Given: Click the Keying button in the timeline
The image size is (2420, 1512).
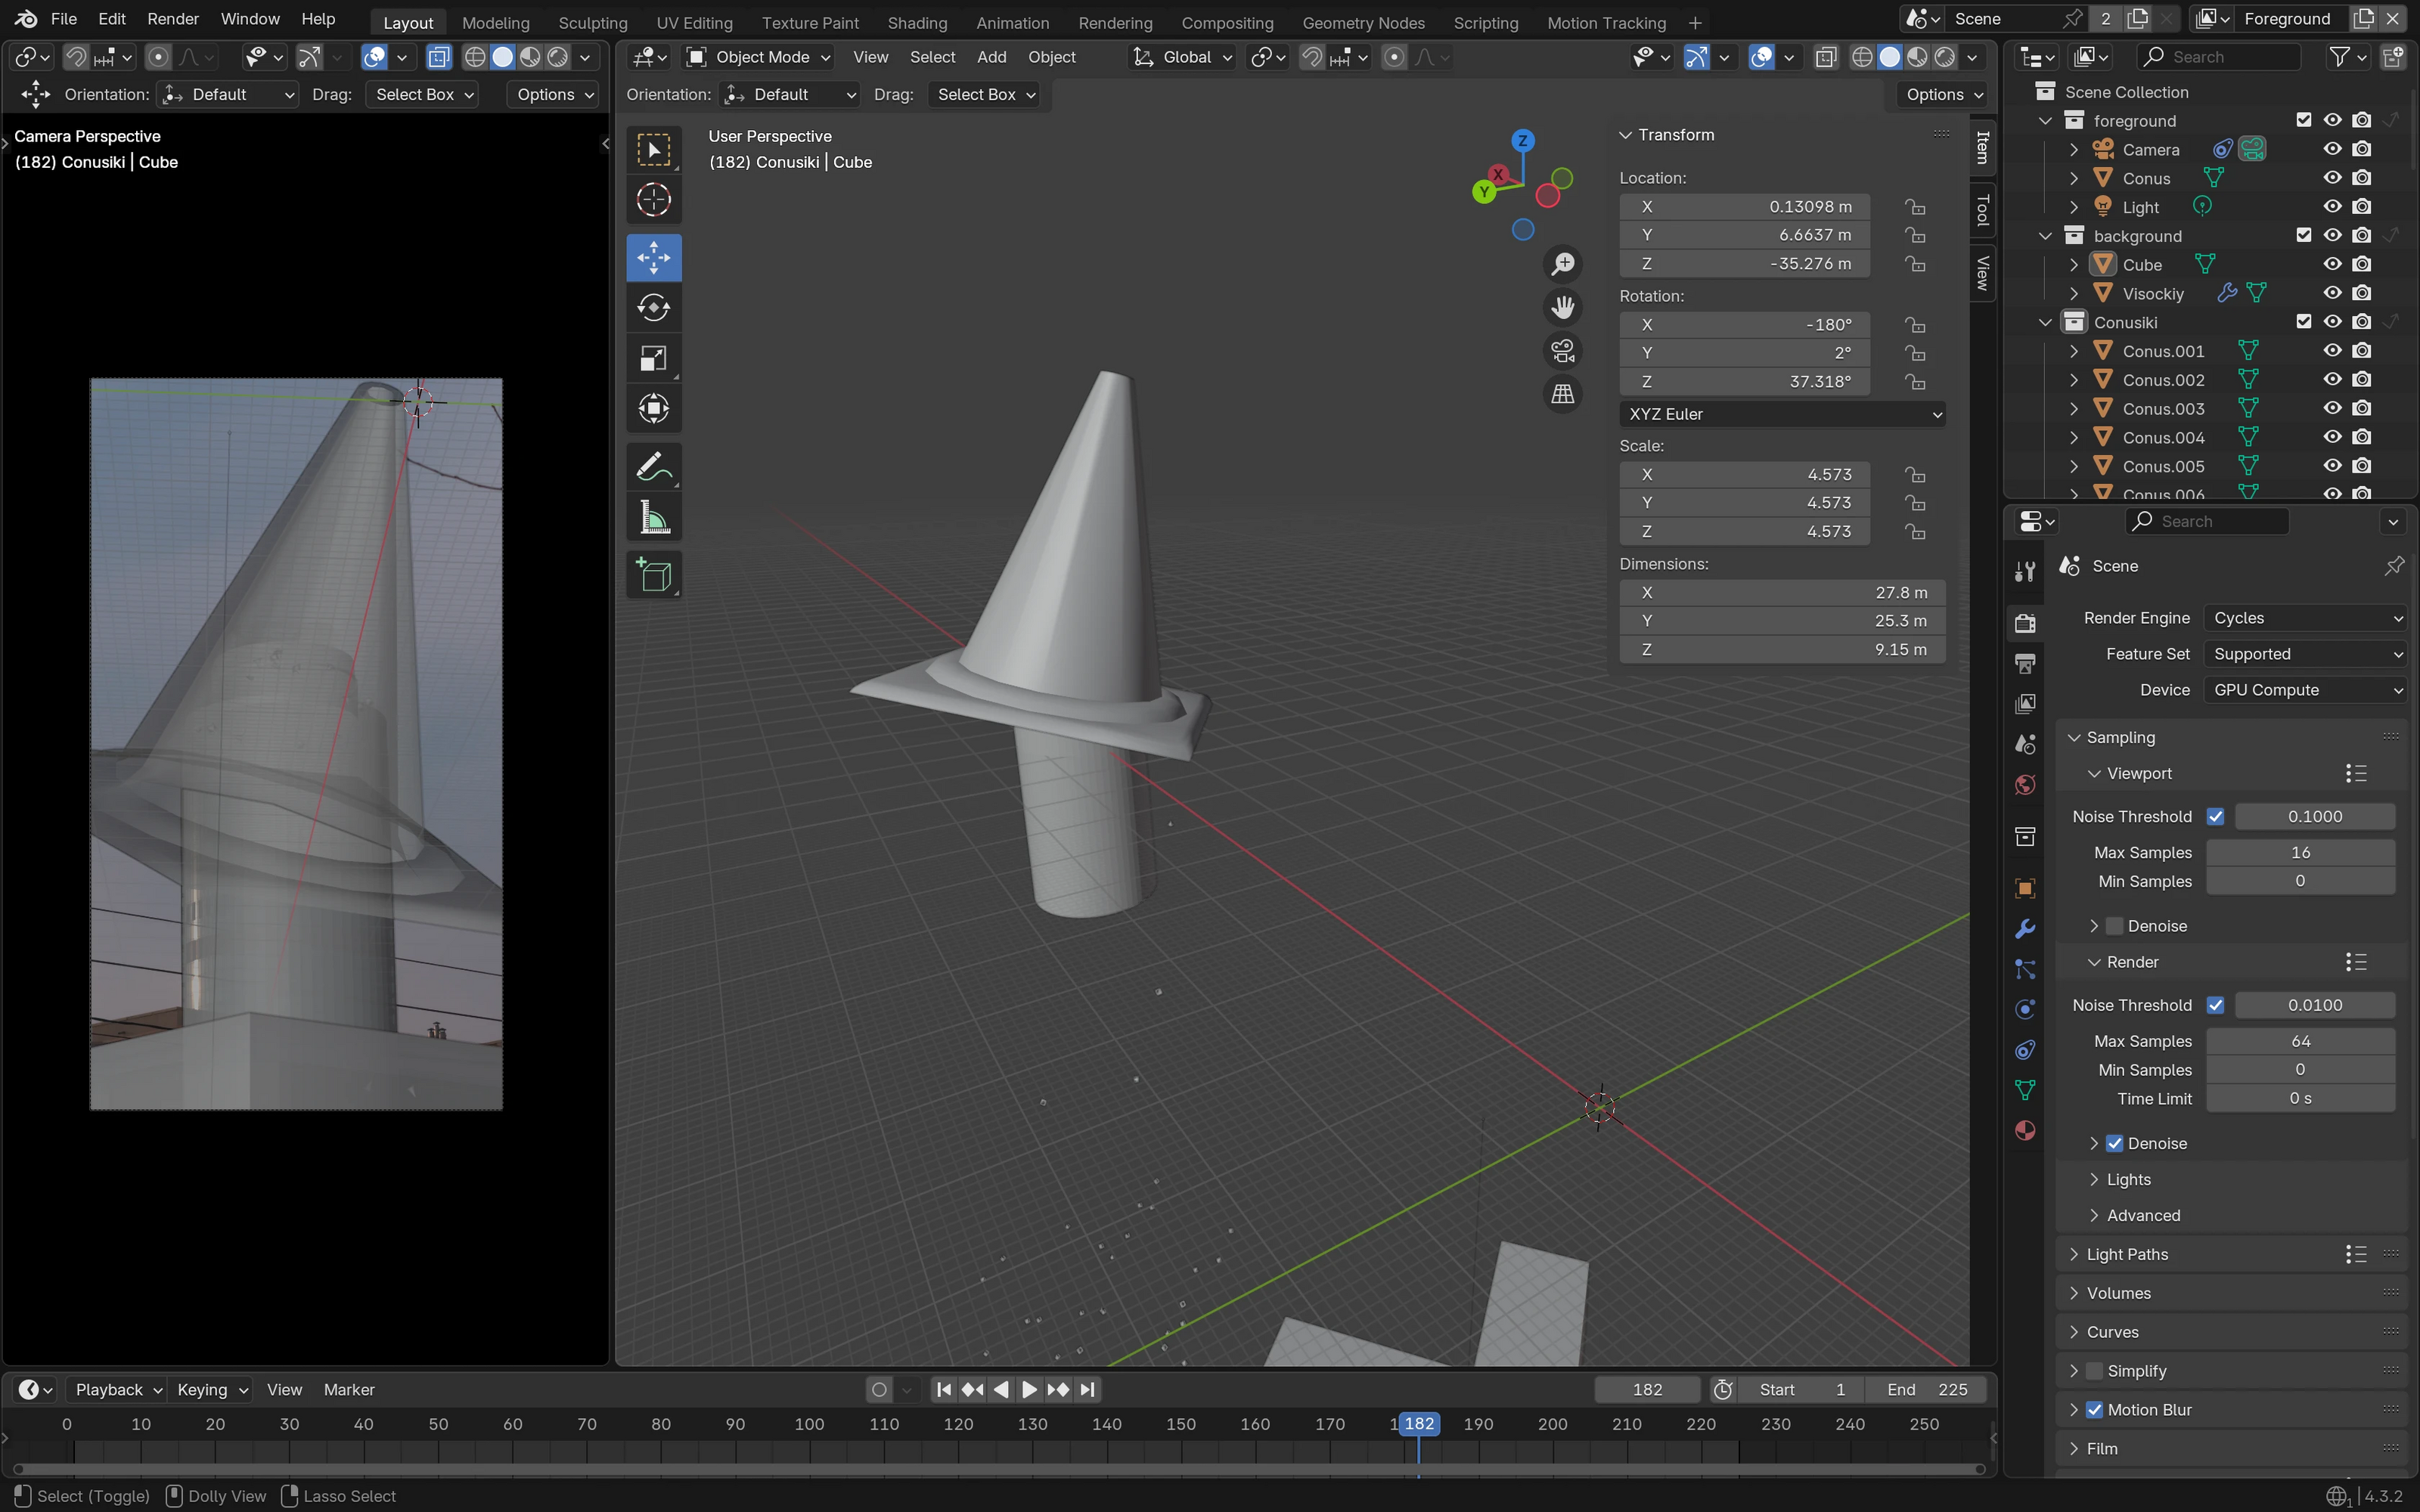Looking at the screenshot, I should [211, 1389].
